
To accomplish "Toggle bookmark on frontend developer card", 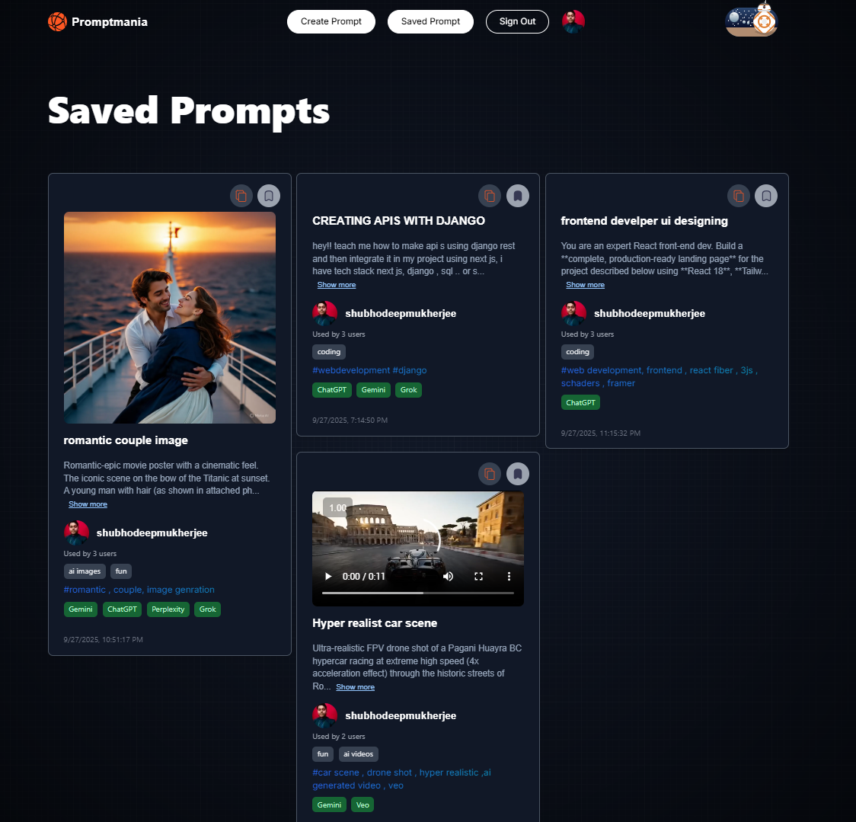I will pos(766,196).
